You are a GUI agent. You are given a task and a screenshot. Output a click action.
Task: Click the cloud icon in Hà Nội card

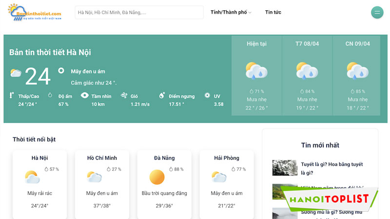32,177
